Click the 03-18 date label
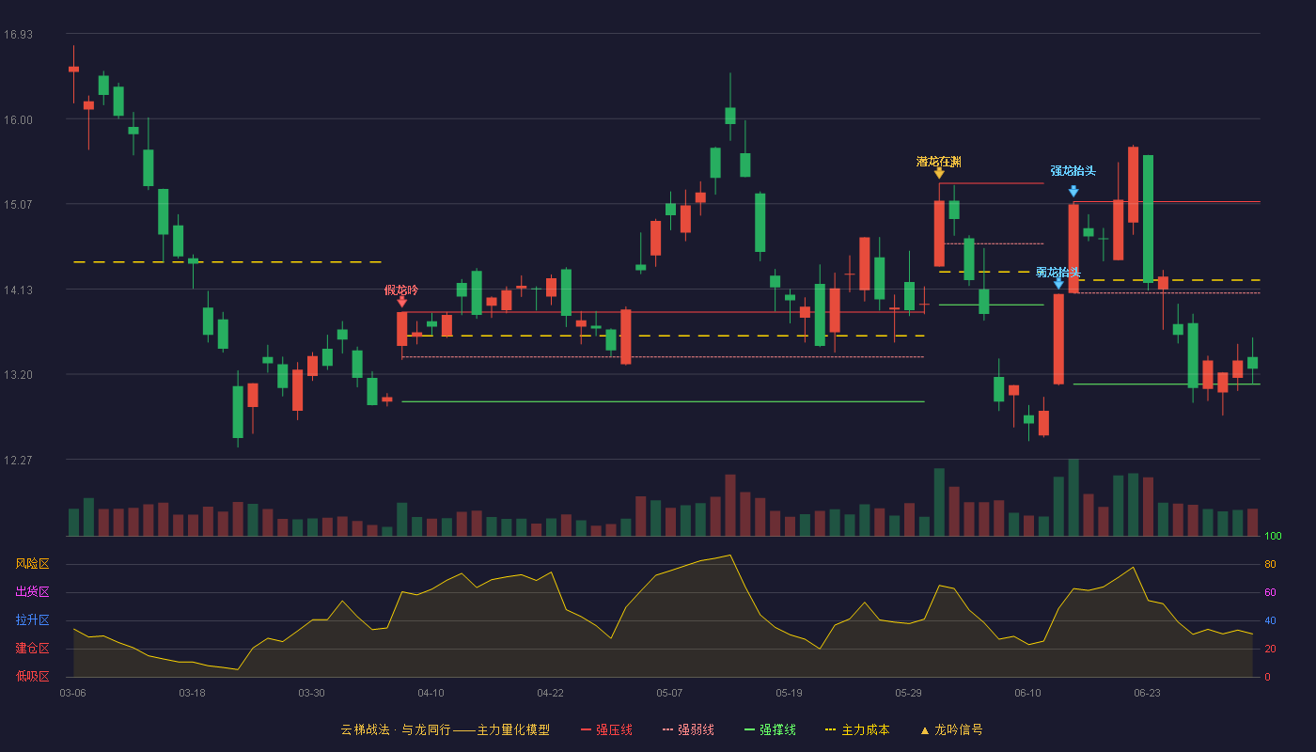Image resolution: width=1316 pixels, height=752 pixels. (192, 693)
